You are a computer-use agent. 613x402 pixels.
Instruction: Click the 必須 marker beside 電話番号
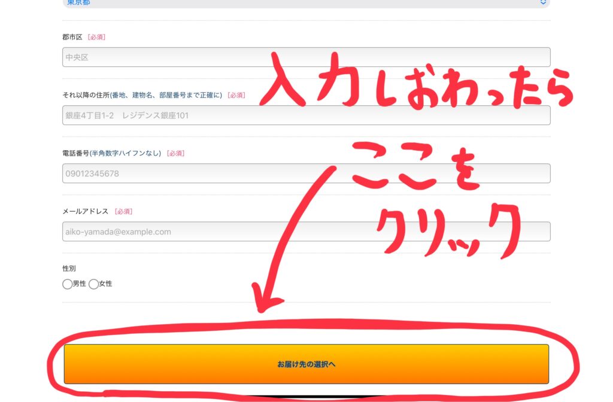pos(175,153)
